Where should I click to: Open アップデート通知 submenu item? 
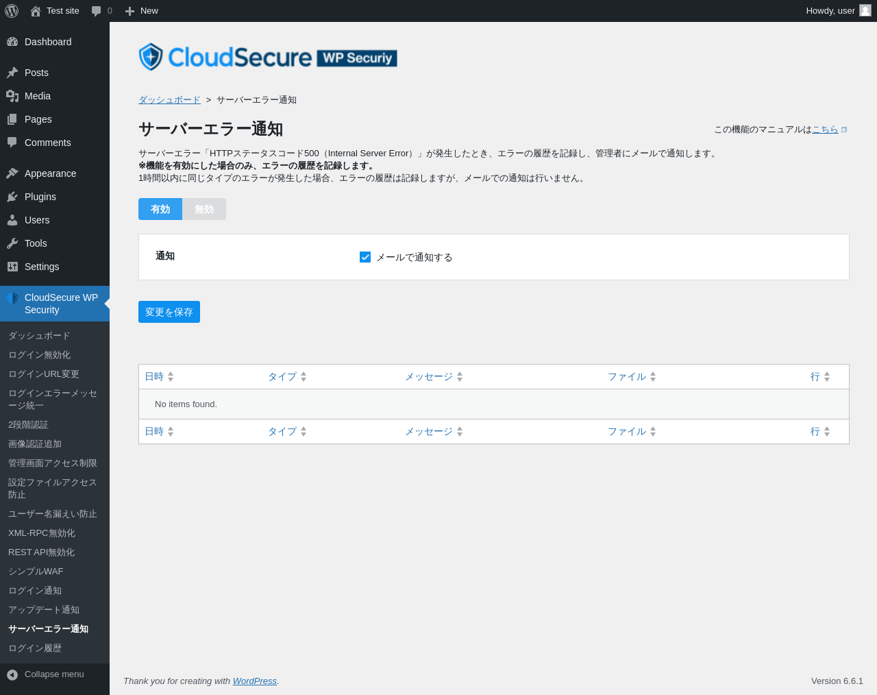[55, 610]
